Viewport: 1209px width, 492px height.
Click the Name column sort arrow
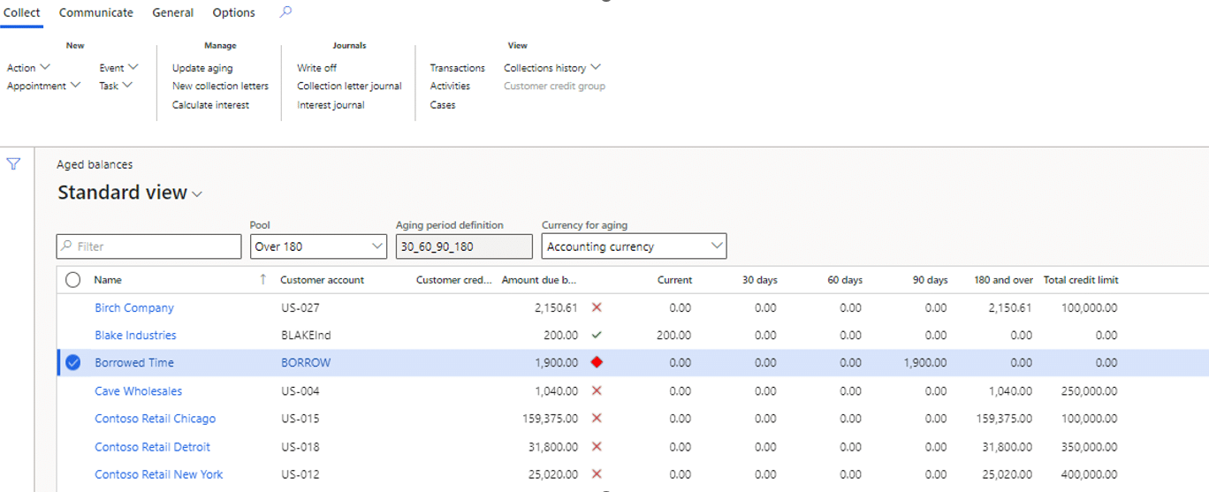[x=262, y=279]
